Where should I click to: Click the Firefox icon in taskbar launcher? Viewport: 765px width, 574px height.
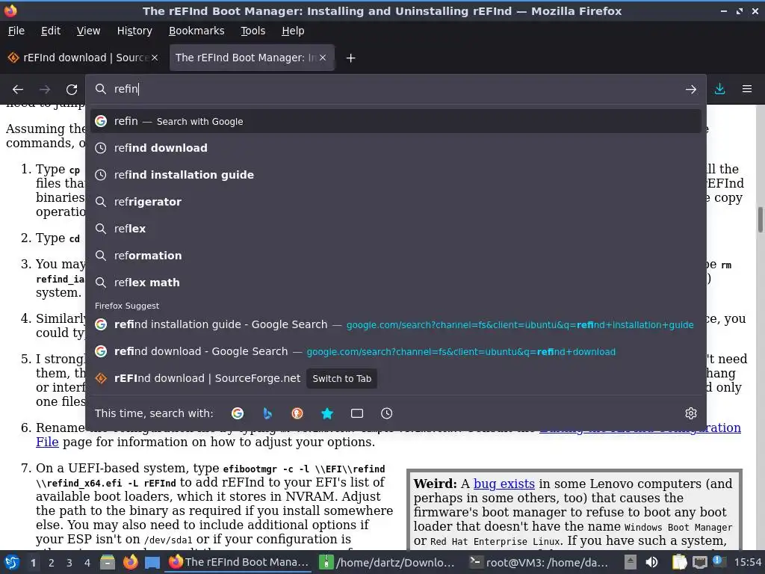coord(130,562)
